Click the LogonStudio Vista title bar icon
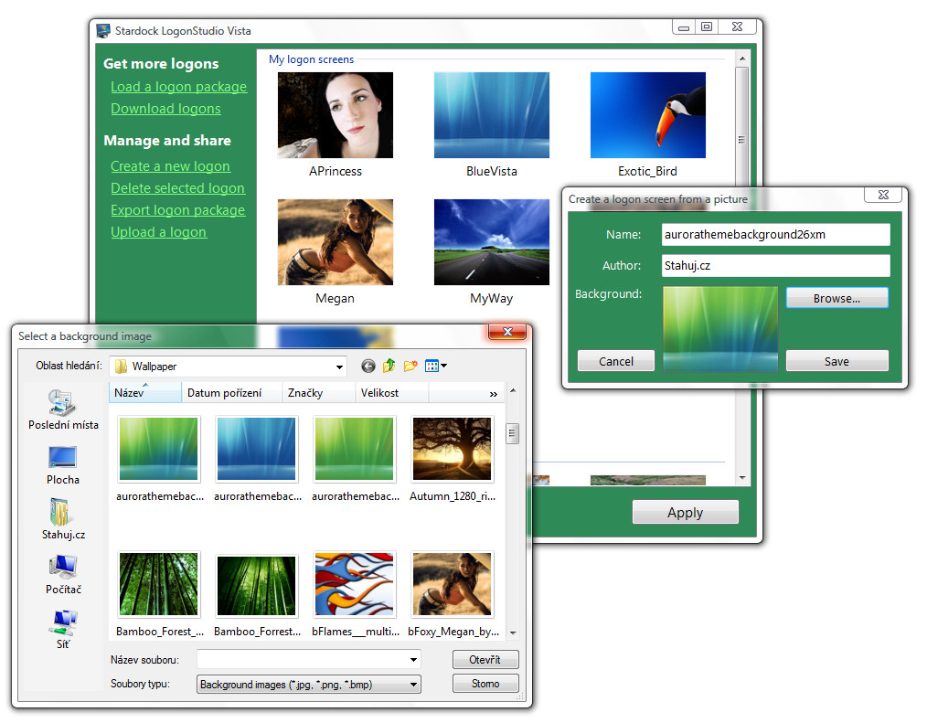Viewport: 927px width, 723px height. 103,31
